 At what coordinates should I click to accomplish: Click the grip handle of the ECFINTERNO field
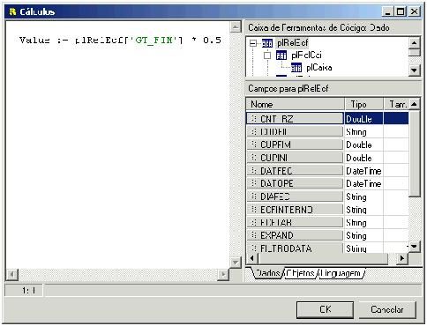click(x=254, y=210)
